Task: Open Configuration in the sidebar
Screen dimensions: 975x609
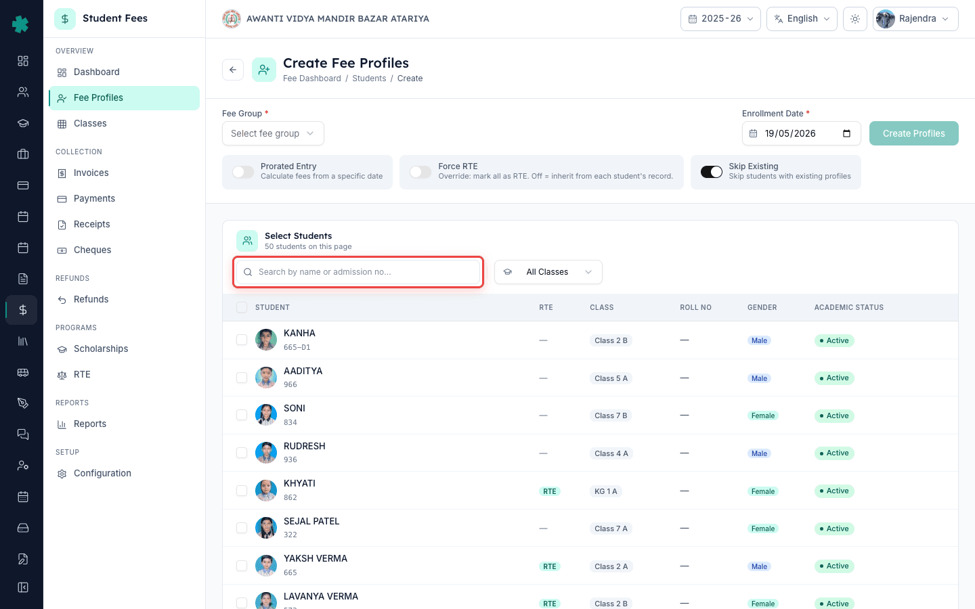Action: (x=124, y=474)
